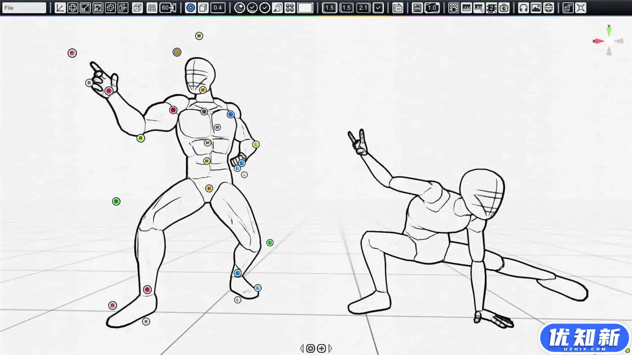Click the diagonally split square icon

(x=85, y=8)
